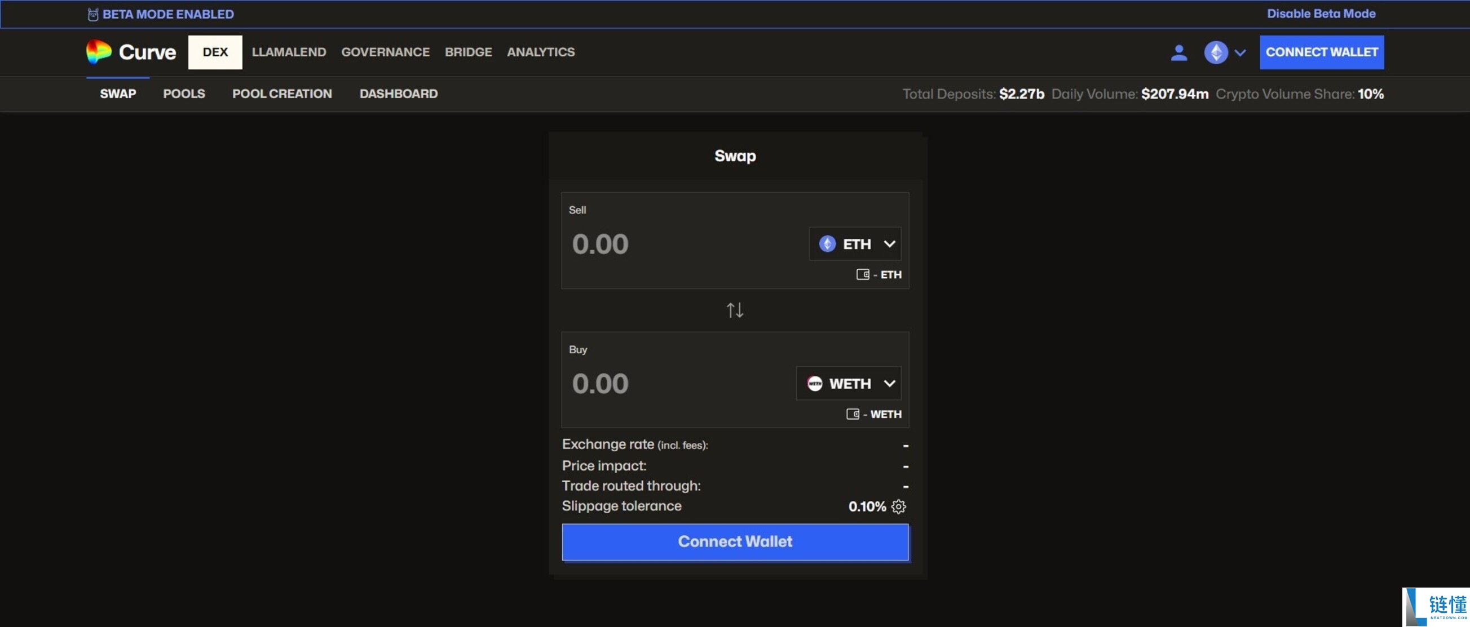Click the CONNECT WALLET header button
Image resolution: width=1470 pixels, height=627 pixels.
[1322, 52]
